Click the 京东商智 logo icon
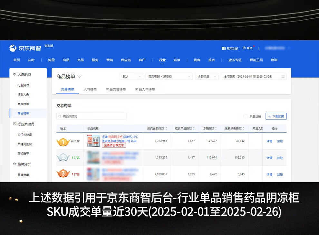 coord(13,48)
